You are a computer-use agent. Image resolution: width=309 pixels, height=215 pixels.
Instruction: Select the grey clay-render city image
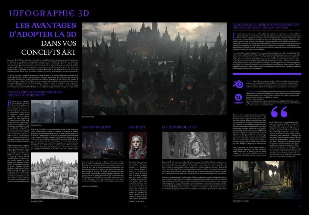coord(55,175)
